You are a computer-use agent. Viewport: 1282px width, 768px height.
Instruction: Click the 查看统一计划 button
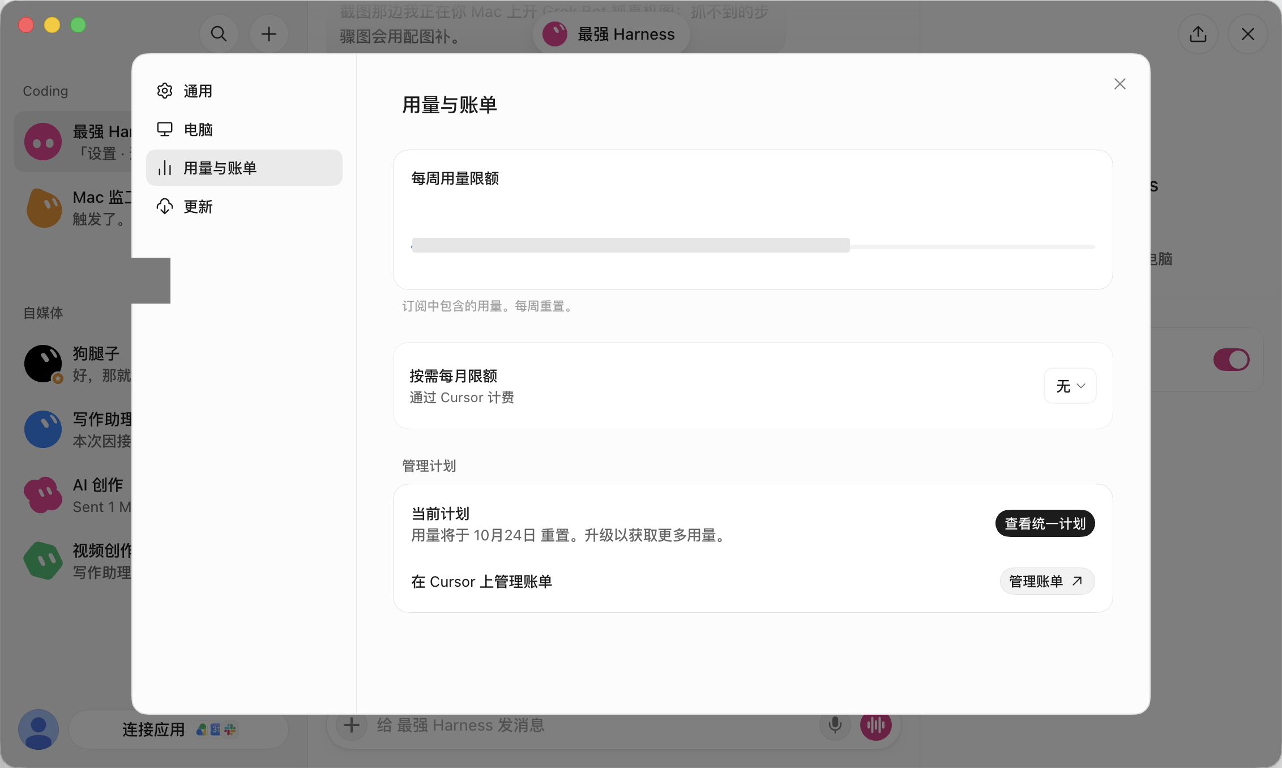coord(1045,523)
